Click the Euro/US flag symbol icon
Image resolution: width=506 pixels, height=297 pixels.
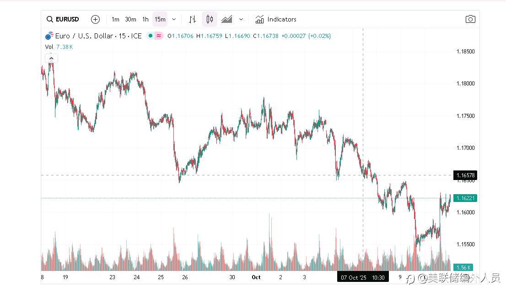(x=48, y=36)
